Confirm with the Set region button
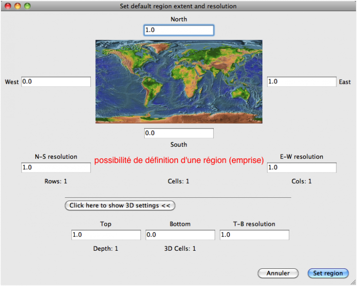The height and width of the screenshot is (286, 357). [328, 273]
